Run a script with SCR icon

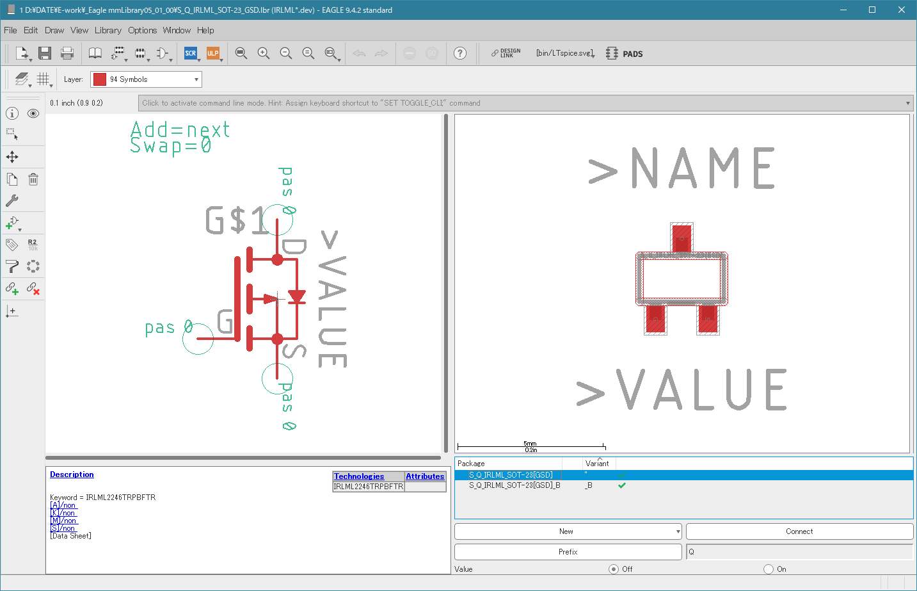click(190, 53)
